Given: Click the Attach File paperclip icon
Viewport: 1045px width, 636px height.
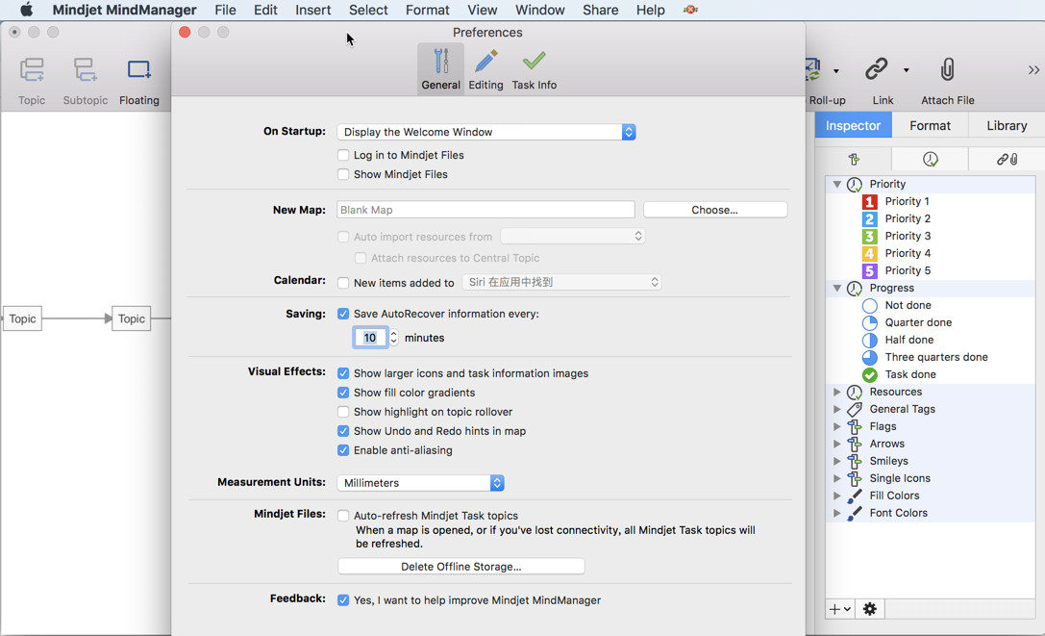Looking at the screenshot, I should coord(947,68).
